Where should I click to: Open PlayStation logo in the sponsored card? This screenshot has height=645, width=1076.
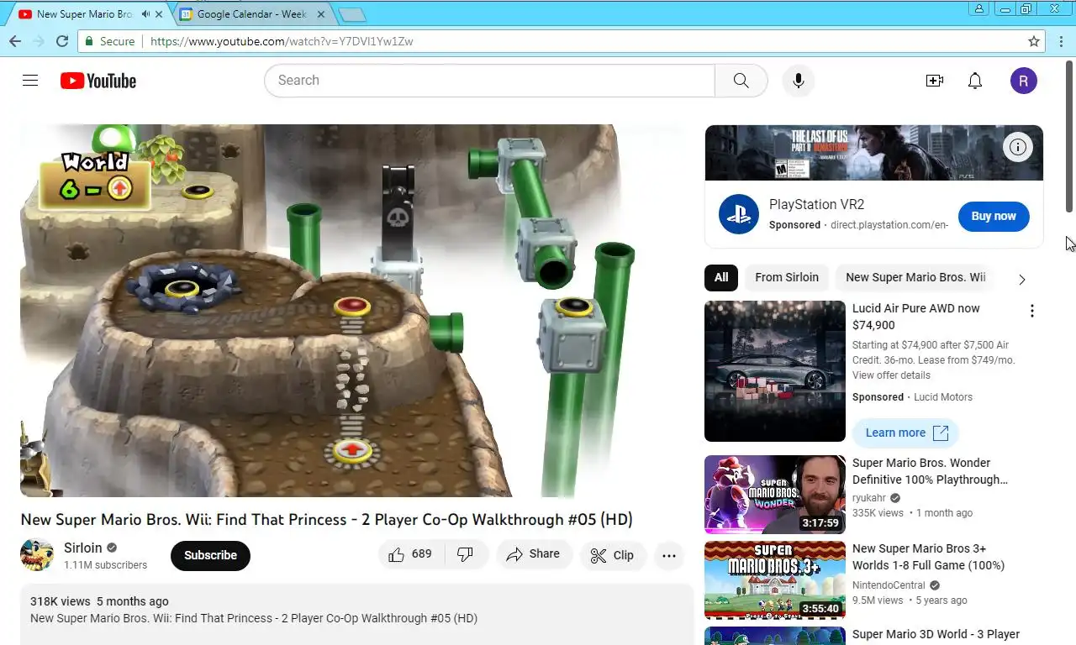(739, 214)
